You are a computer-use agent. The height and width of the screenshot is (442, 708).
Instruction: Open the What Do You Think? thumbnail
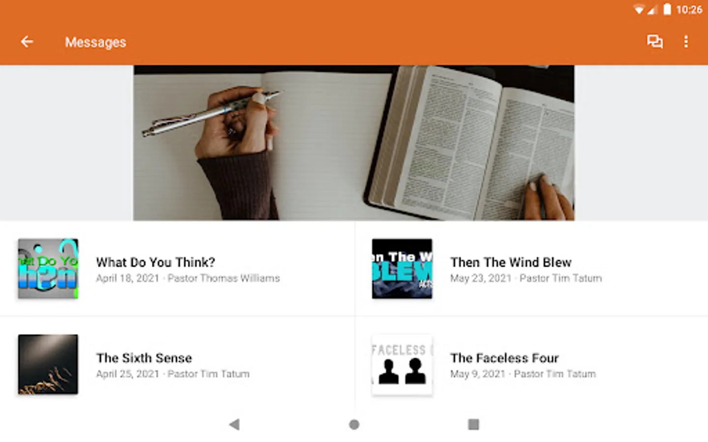(48, 269)
